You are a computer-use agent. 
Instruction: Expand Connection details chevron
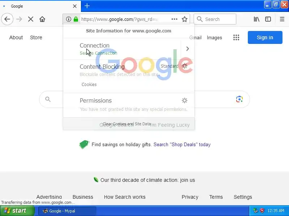click(x=187, y=49)
